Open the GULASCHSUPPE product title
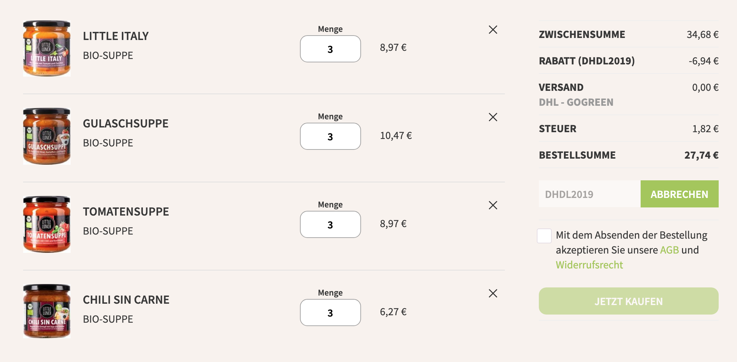This screenshot has width=737, height=362. 126,123
